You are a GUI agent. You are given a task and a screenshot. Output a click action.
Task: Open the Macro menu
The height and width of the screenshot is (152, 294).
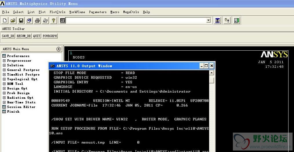click(x=115, y=12)
